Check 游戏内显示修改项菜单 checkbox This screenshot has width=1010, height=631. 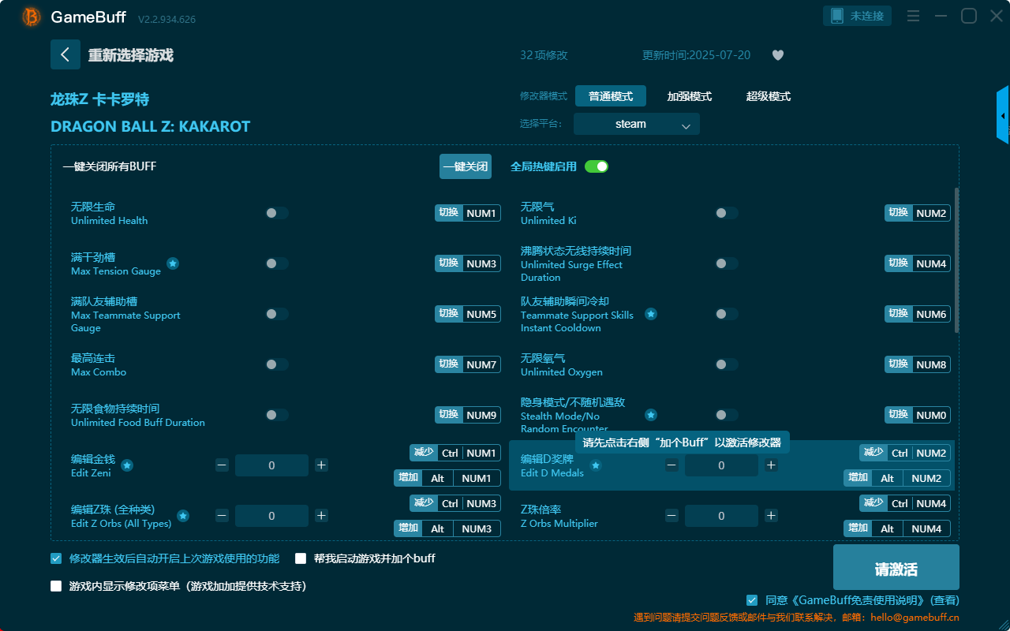[56, 586]
